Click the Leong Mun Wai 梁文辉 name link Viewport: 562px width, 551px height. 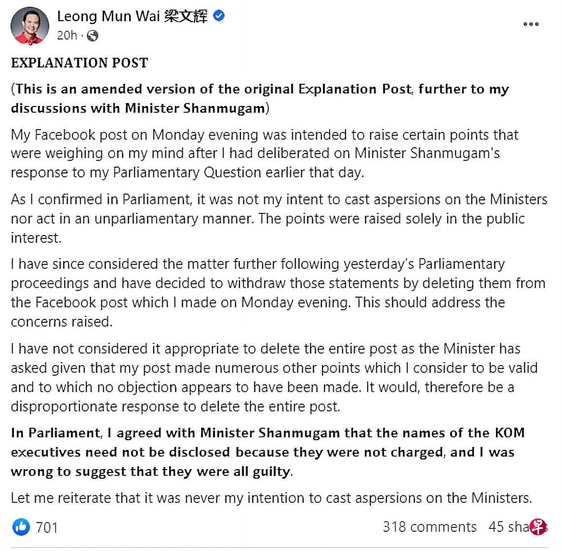point(132,16)
